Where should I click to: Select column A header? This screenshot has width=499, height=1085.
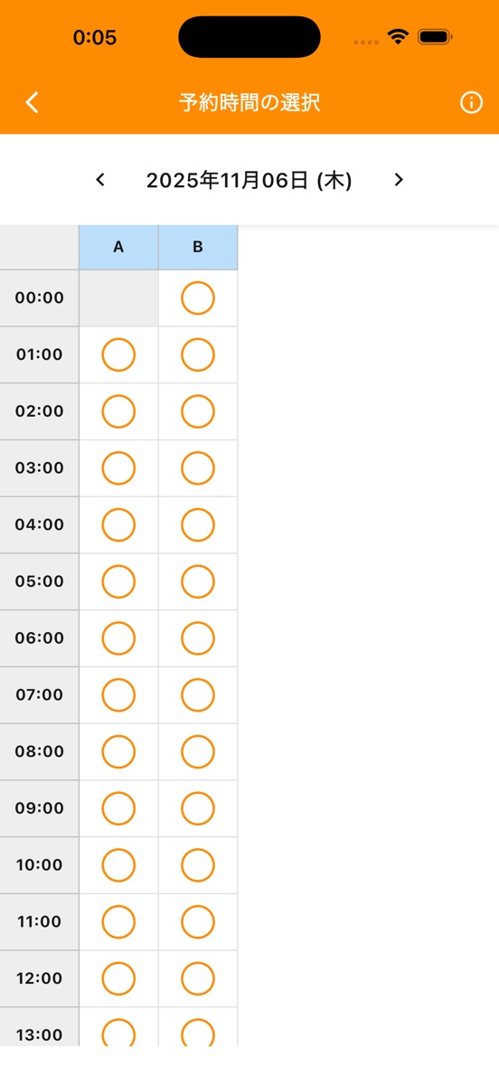click(118, 247)
